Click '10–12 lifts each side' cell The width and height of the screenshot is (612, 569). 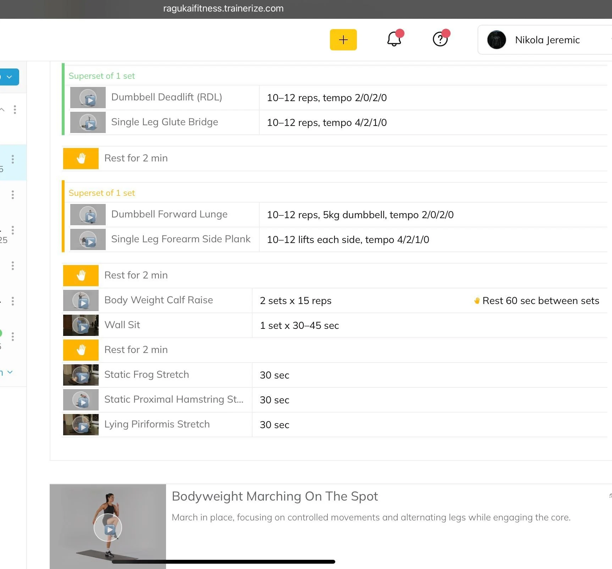348,240
